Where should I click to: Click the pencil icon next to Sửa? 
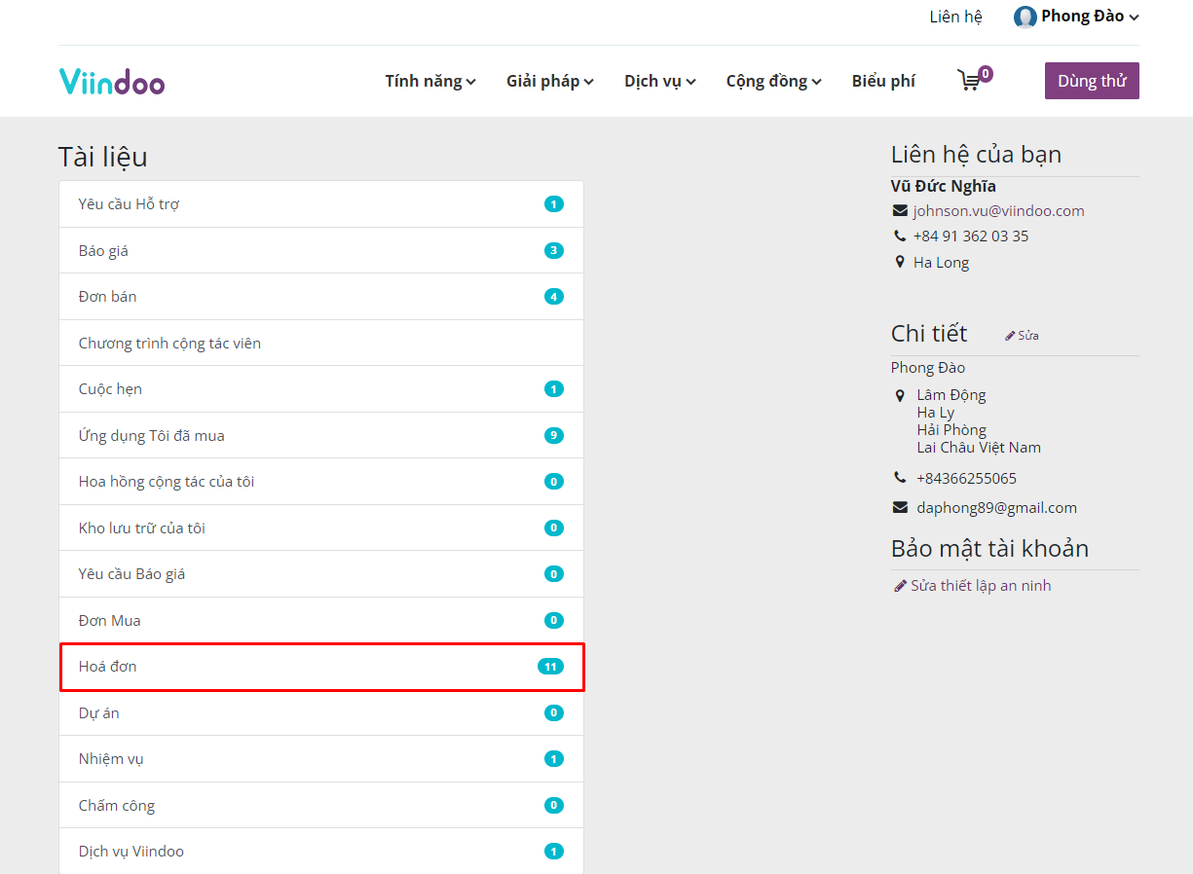[1010, 336]
